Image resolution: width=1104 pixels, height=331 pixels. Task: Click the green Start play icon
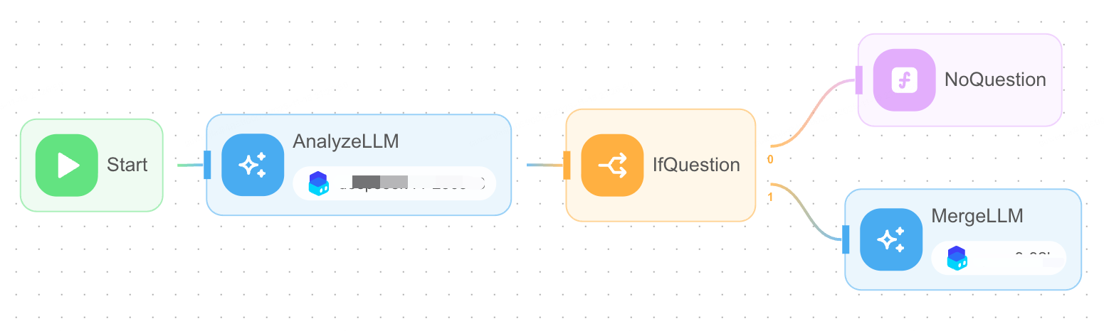(66, 165)
